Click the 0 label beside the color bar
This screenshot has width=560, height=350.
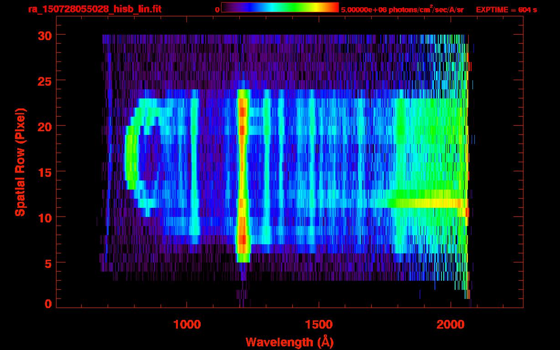click(217, 10)
